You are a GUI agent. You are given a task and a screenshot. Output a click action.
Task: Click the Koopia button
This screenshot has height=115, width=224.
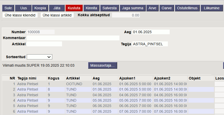(40, 8)
